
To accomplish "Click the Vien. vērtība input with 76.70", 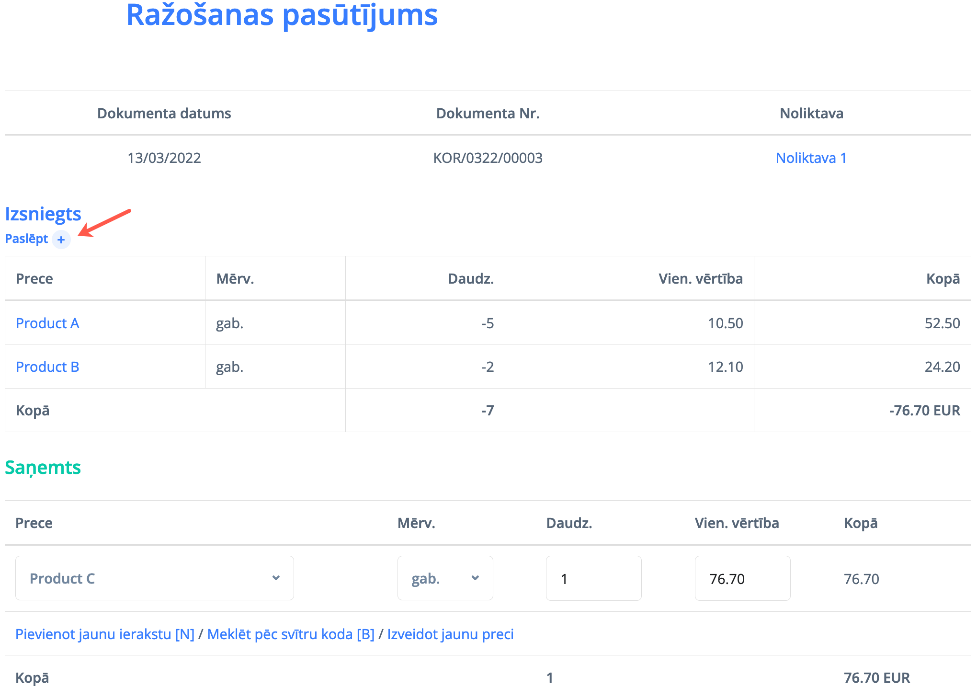I will pyautogui.click(x=742, y=578).
